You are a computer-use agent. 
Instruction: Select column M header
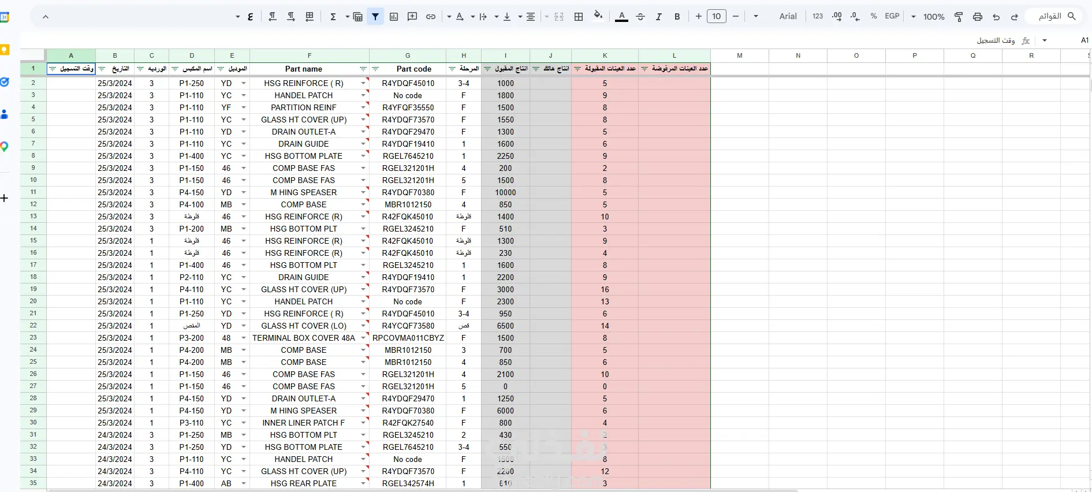tap(740, 55)
